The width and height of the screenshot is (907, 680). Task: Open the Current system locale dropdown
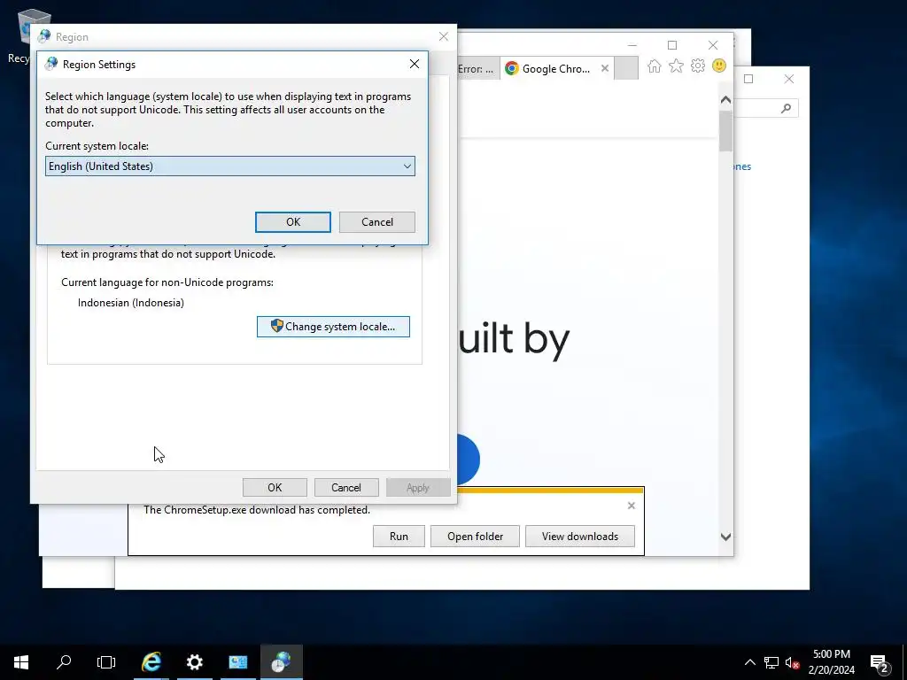pyautogui.click(x=229, y=166)
